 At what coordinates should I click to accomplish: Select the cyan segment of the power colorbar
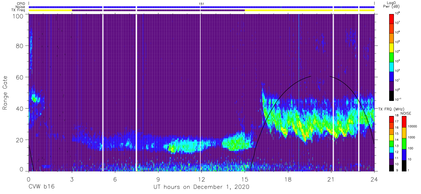coord(392,66)
